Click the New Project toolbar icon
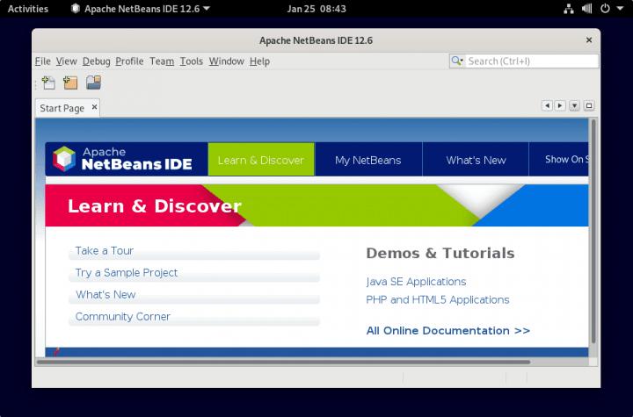 click(x=70, y=83)
